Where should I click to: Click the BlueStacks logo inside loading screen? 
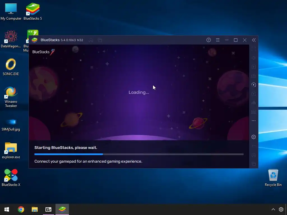[x=43, y=52]
